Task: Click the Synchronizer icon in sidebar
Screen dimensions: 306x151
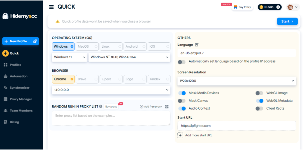Action: point(5,88)
